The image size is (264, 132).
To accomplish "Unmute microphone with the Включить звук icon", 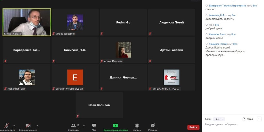I will [6, 126].
